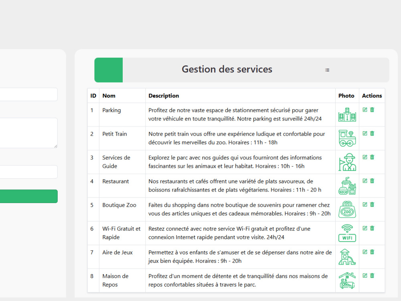Image resolution: width=401 pixels, height=301 pixels.
Task: Click the Petit Train description text
Action: pyautogui.click(x=237, y=138)
